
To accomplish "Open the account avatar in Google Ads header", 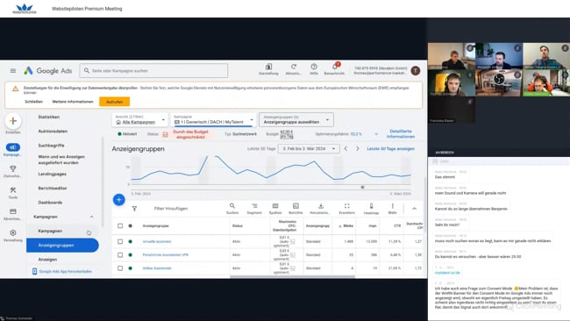I will [x=416, y=70].
